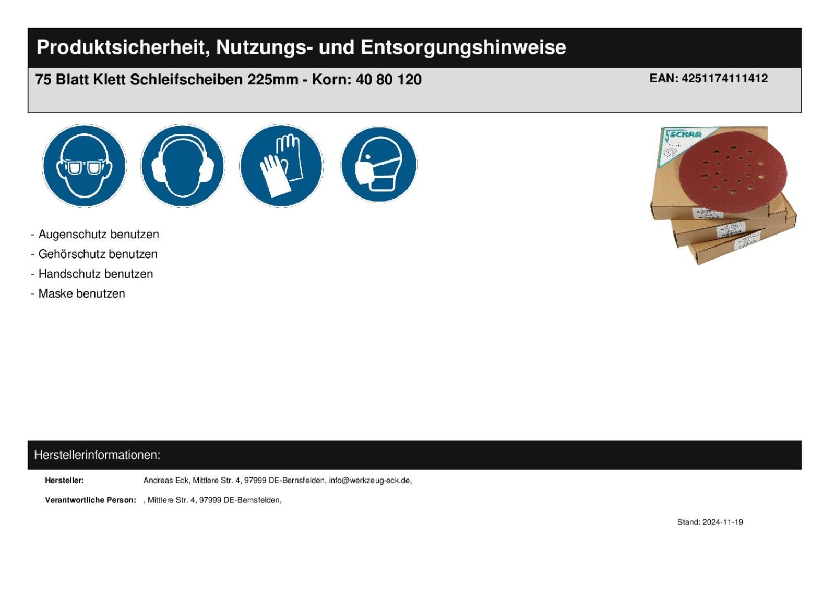Click the info@werkzeug-eck.de email address
835x590 pixels.
tap(369, 481)
